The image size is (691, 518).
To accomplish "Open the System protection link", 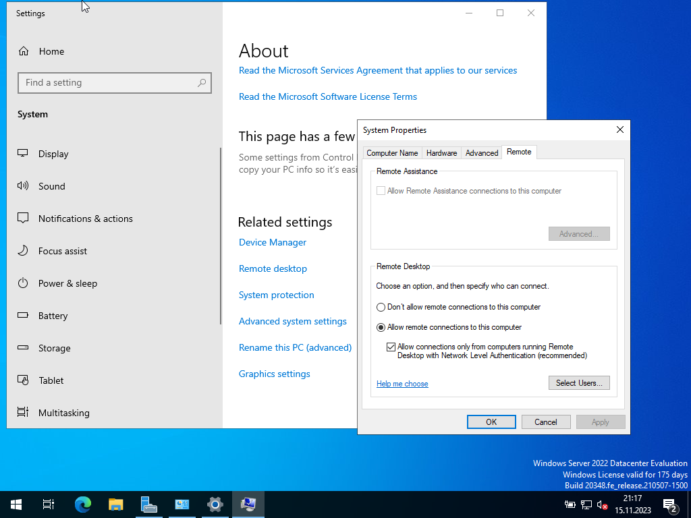I will (x=276, y=295).
